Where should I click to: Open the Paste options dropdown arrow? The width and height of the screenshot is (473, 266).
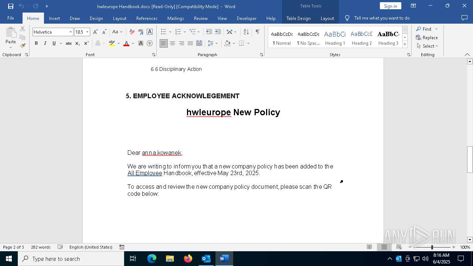pos(11,47)
